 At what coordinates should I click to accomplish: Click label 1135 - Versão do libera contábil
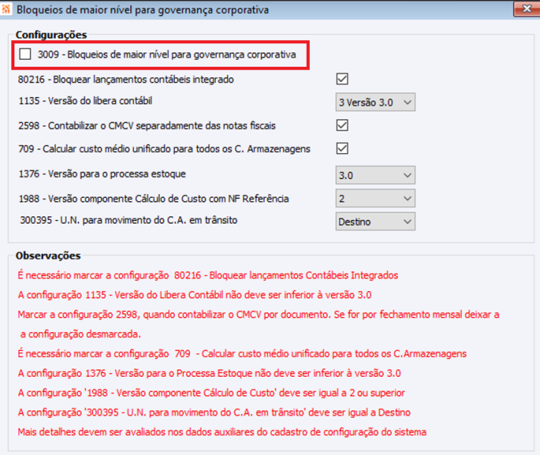85,101
